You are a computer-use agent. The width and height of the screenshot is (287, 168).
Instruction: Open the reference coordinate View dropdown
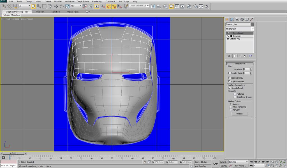[76, 6]
